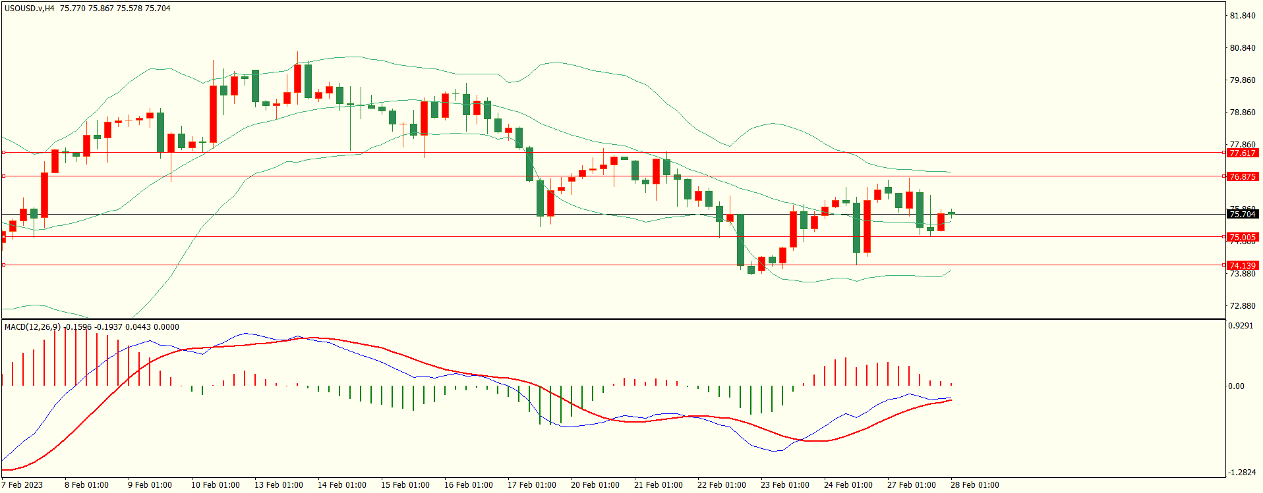Click the MACD 0.9291 scale value
1263x493 pixels.
[x=1241, y=326]
